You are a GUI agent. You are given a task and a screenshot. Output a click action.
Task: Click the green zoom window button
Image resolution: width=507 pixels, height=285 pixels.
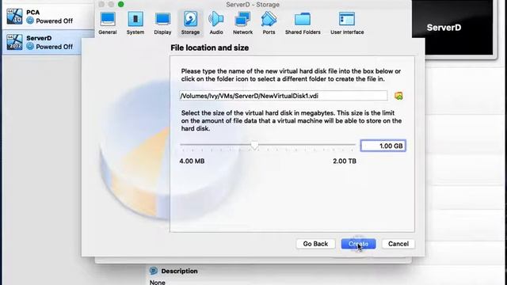click(121, 4)
